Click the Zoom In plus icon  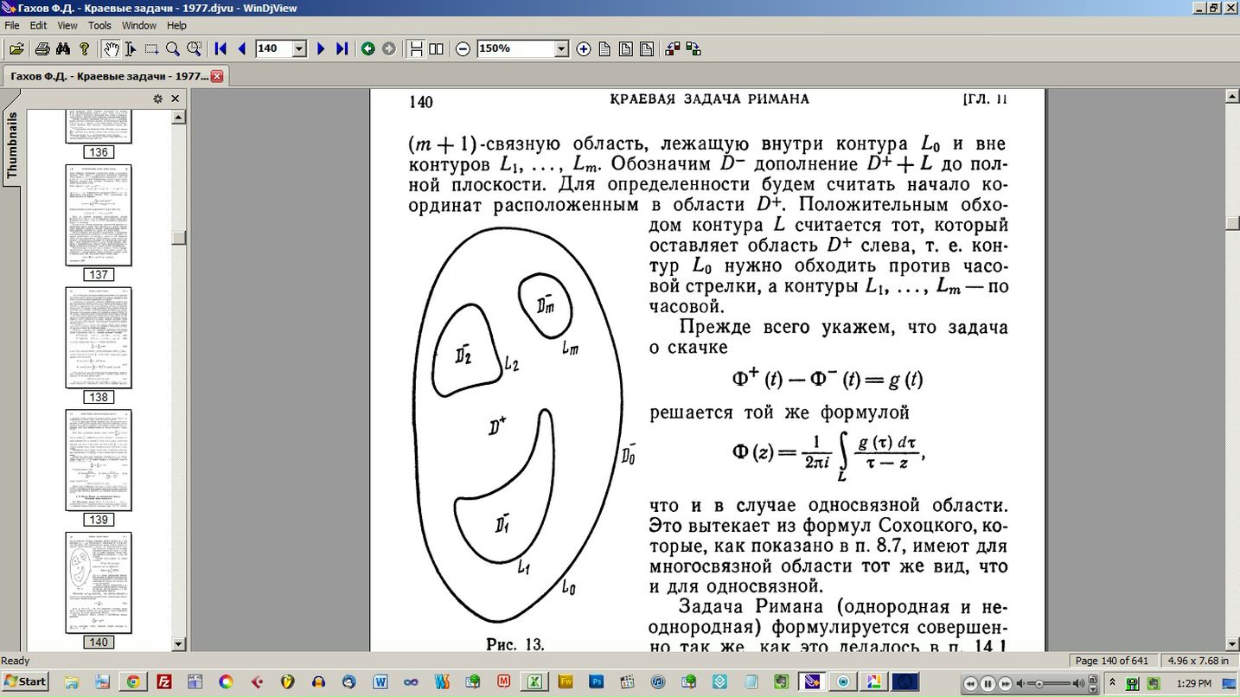pyautogui.click(x=584, y=49)
